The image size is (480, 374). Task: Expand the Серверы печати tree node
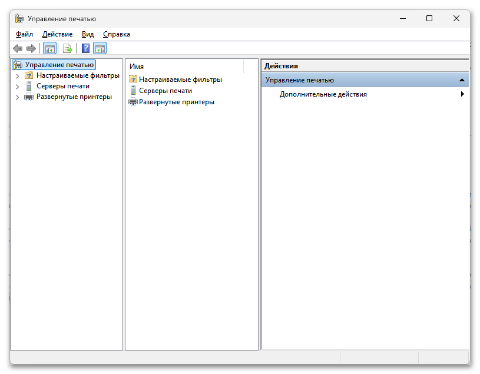[x=18, y=87]
